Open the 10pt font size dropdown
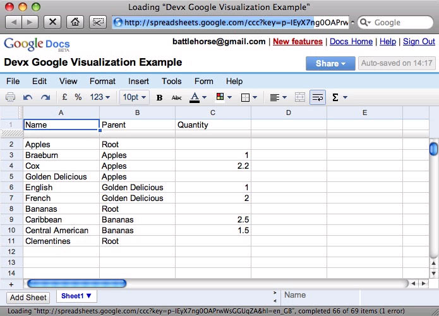 click(135, 97)
